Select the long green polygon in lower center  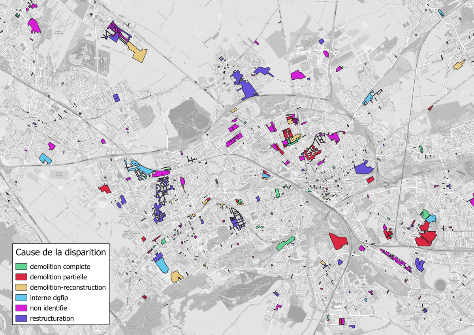285,243
